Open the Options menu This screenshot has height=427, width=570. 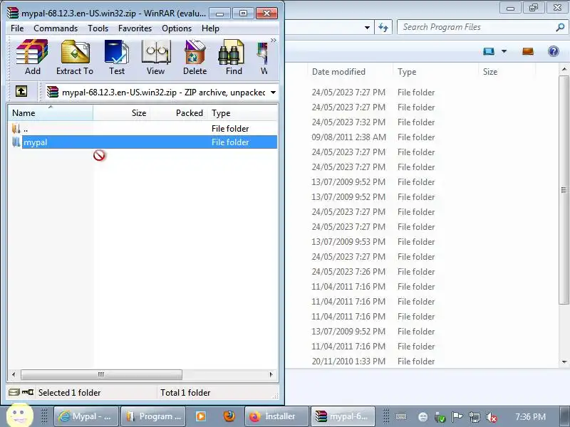click(x=177, y=28)
